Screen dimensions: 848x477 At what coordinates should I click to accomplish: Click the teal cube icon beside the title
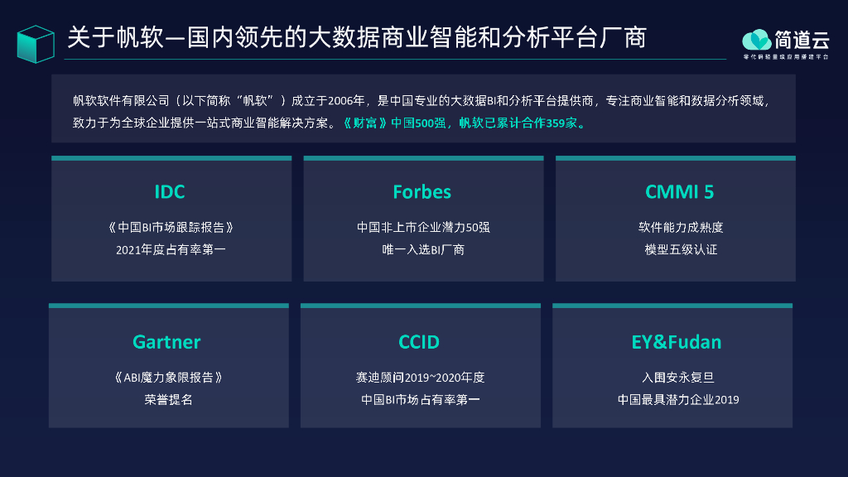tap(35, 43)
